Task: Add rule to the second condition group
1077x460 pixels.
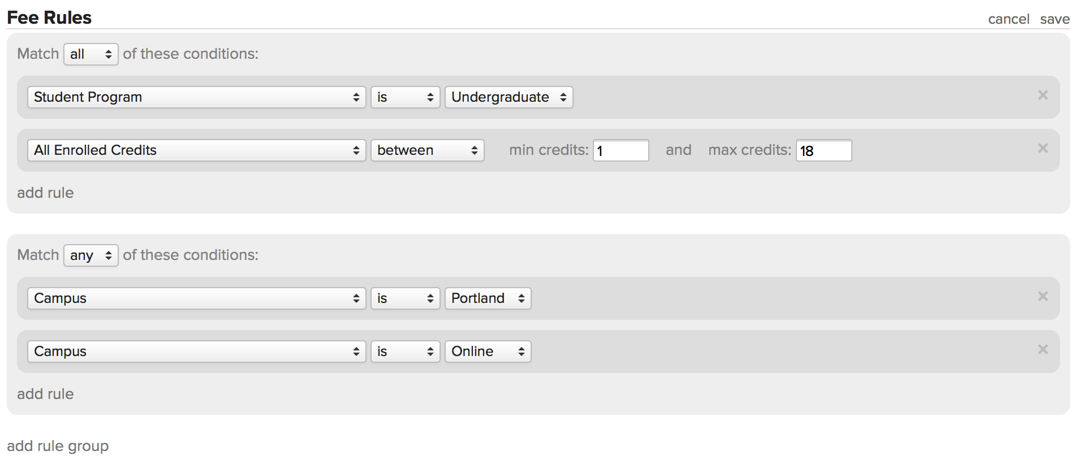Action: [x=45, y=394]
